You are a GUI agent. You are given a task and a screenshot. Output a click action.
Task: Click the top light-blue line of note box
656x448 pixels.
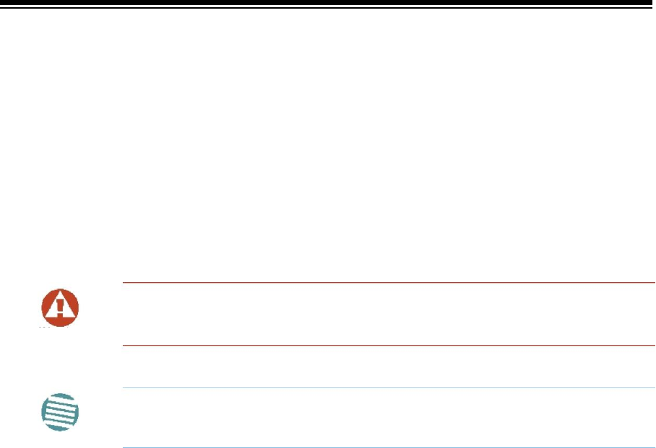[389, 388]
